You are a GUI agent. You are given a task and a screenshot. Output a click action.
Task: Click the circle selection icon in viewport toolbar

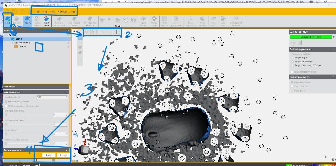pos(92,32)
